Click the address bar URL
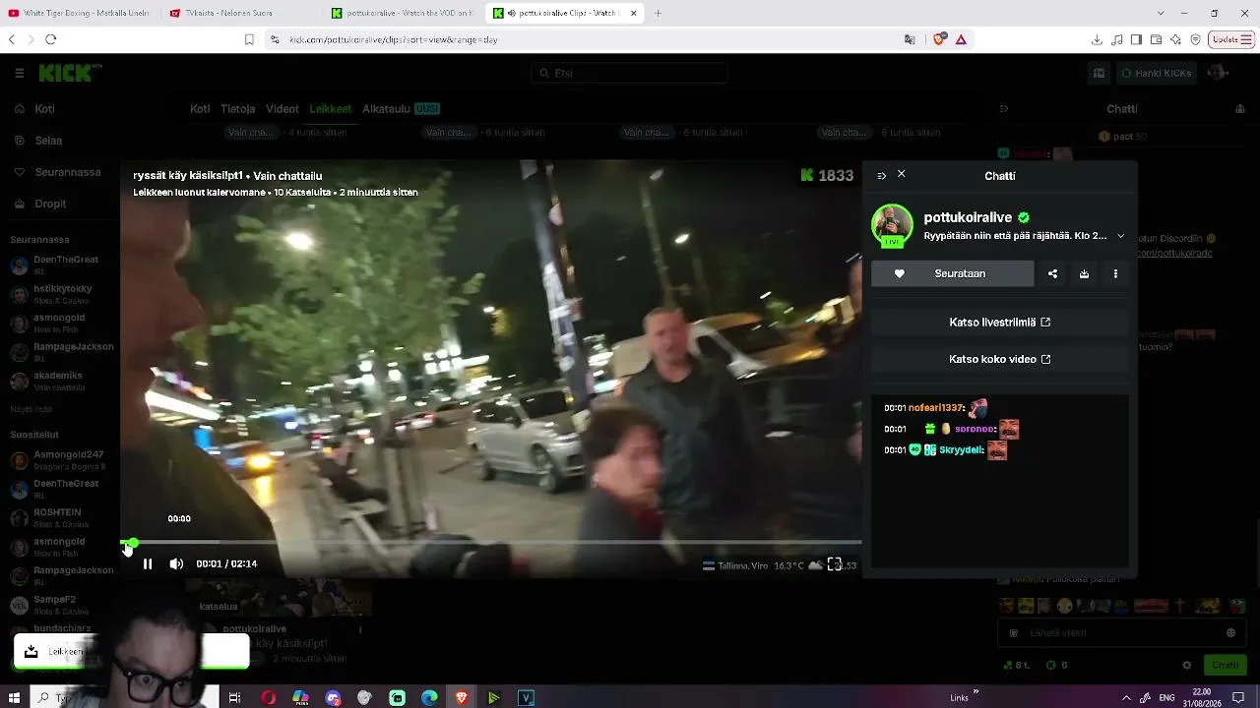Viewport: 1260px width, 708px height. click(394, 39)
